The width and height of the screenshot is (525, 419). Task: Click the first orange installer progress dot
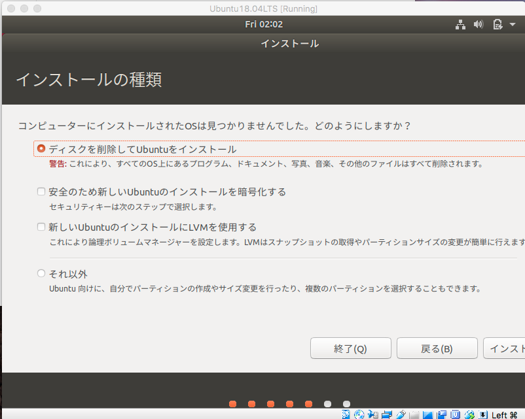pos(232,404)
